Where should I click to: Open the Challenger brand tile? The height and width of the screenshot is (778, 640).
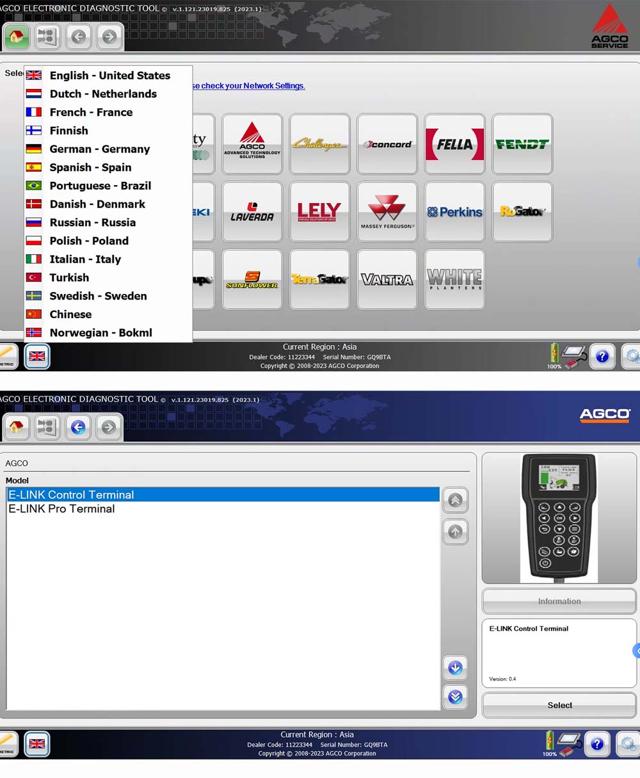pyautogui.click(x=319, y=144)
